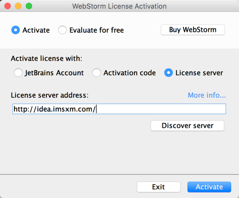
Task: Click the WebStorm License Activation title text
Action: pos(119,6)
